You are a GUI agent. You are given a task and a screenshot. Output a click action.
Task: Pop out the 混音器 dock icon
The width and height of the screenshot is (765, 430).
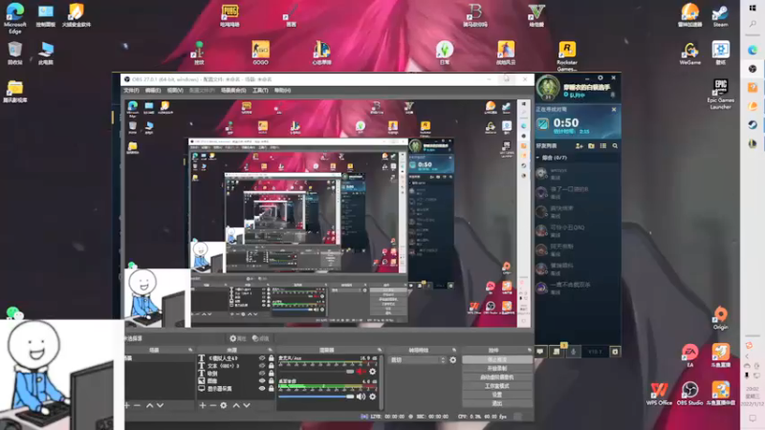point(379,350)
